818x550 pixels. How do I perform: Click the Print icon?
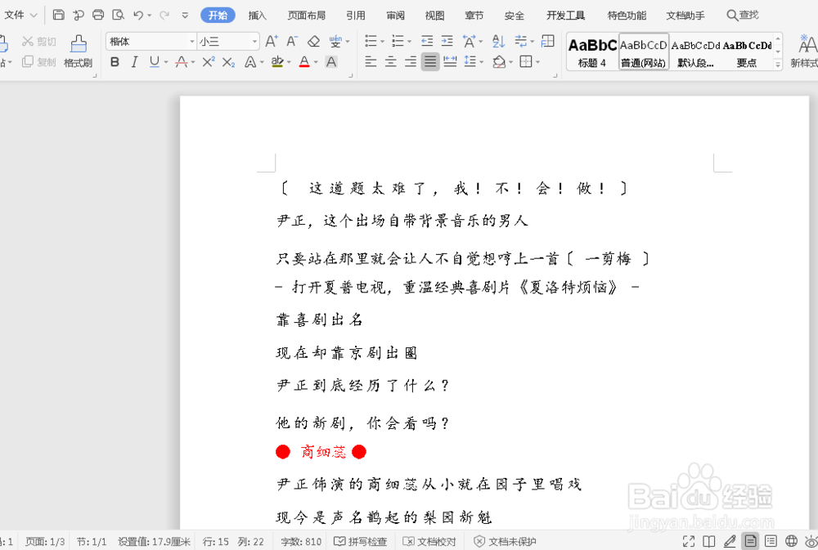(98, 15)
